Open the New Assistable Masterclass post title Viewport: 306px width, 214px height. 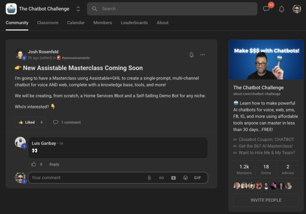83,68
